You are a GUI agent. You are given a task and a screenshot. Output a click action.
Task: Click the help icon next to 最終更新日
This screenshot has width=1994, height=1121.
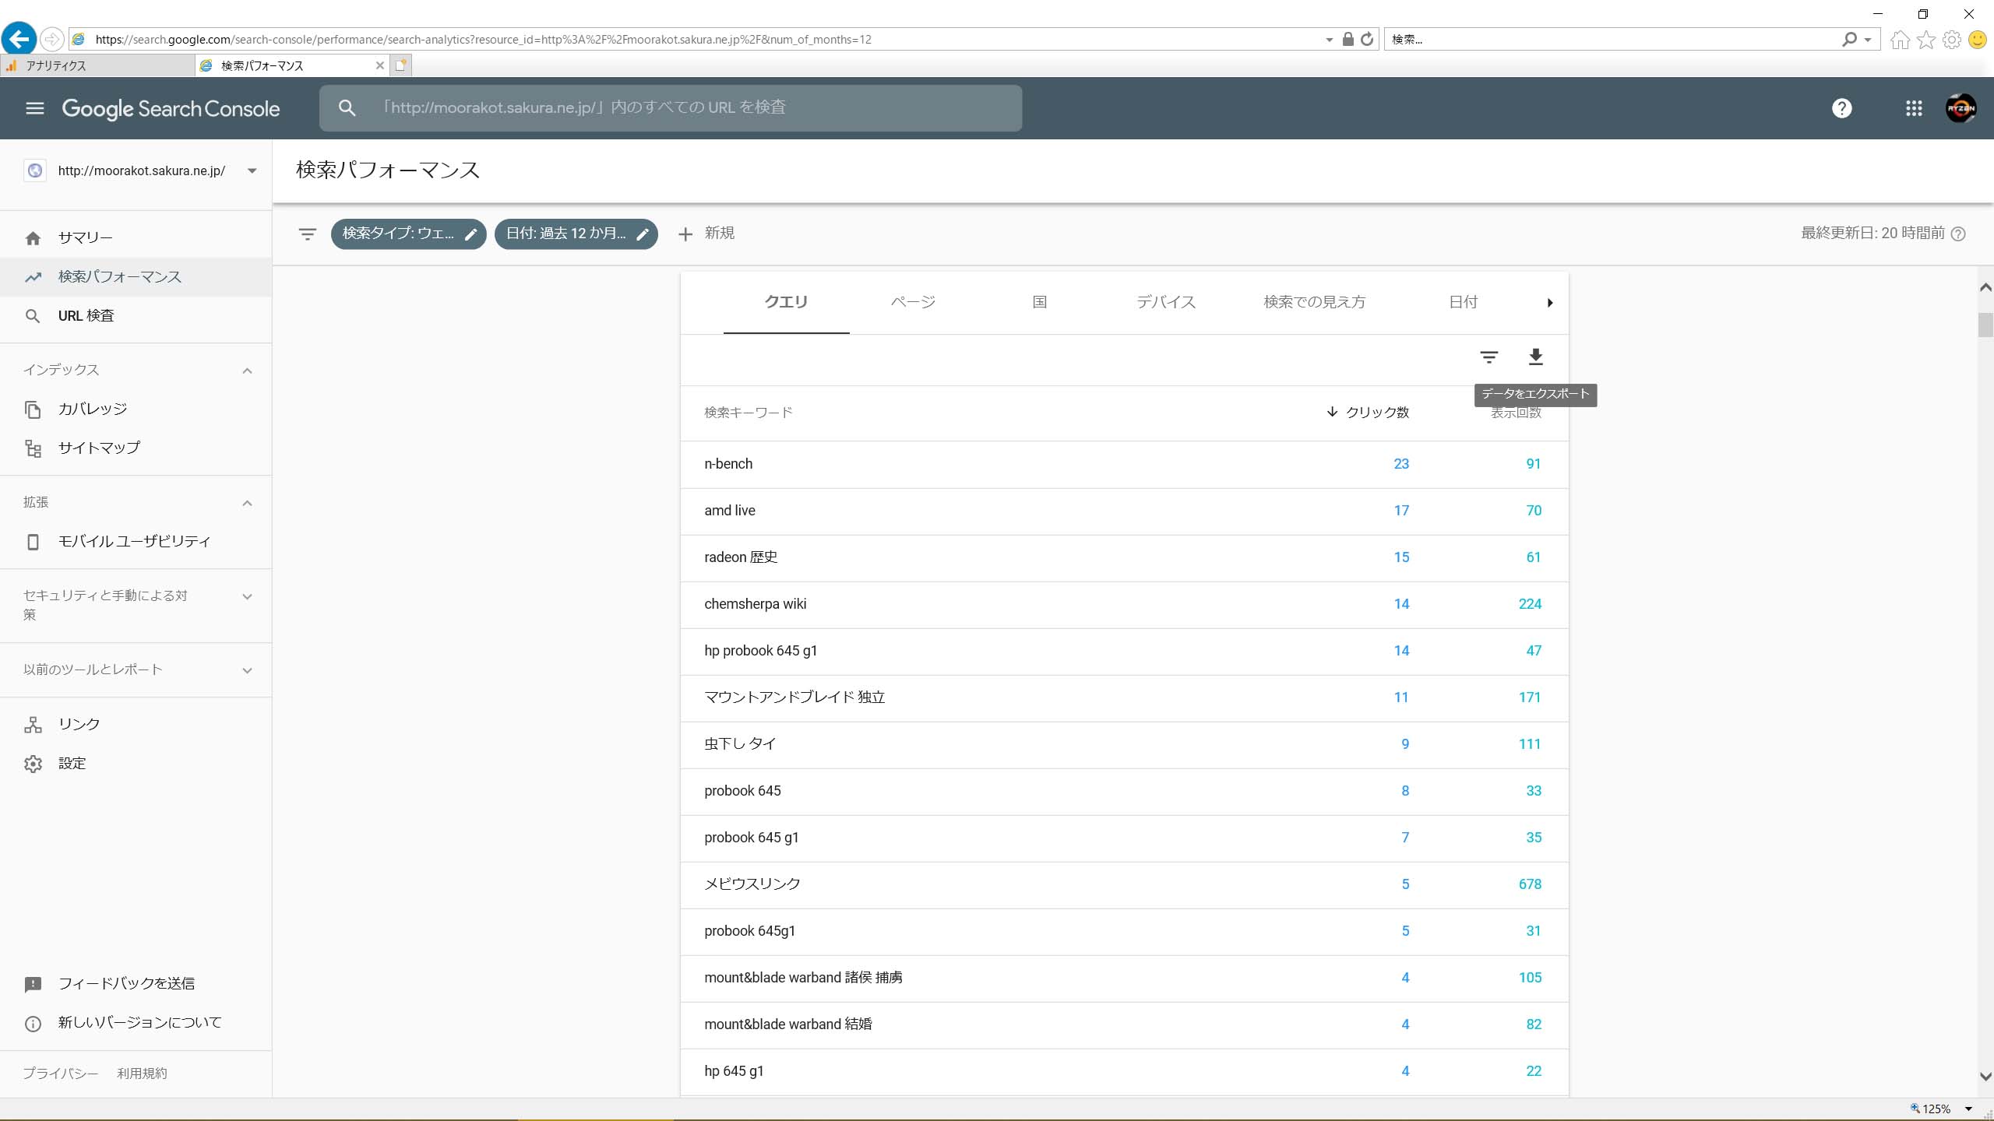[x=1958, y=234]
